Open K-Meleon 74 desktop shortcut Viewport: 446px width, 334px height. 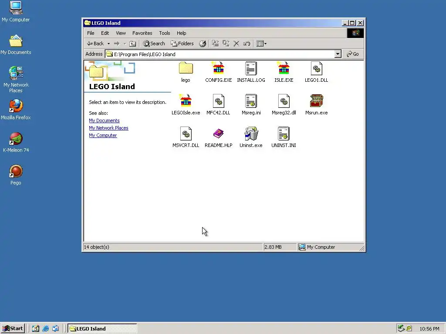16,142
